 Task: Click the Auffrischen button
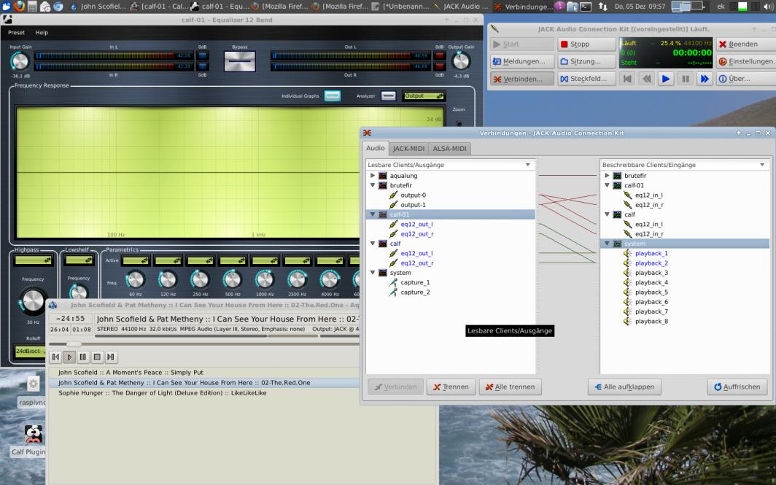(737, 387)
